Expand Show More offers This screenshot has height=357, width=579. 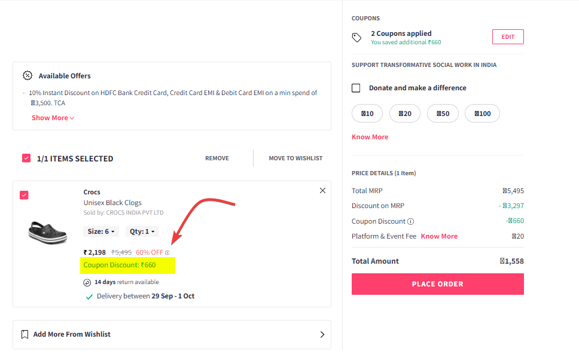(53, 118)
